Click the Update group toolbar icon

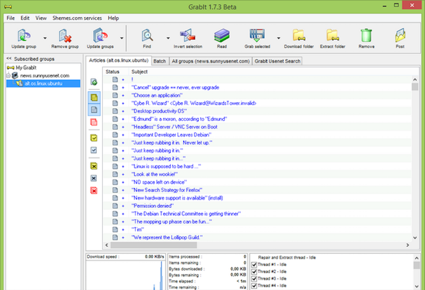click(x=24, y=36)
